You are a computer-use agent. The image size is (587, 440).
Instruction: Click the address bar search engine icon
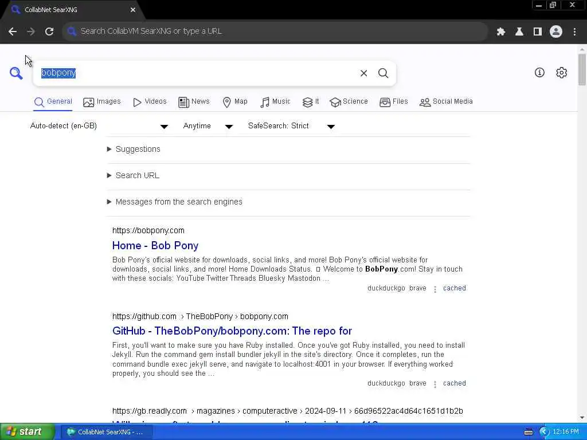click(x=72, y=32)
